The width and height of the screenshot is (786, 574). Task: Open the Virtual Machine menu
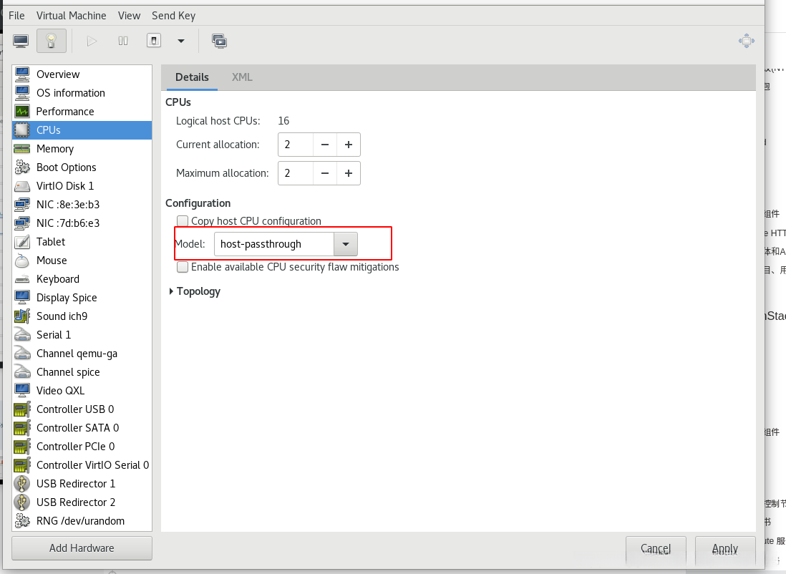click(x=71, y=16)
